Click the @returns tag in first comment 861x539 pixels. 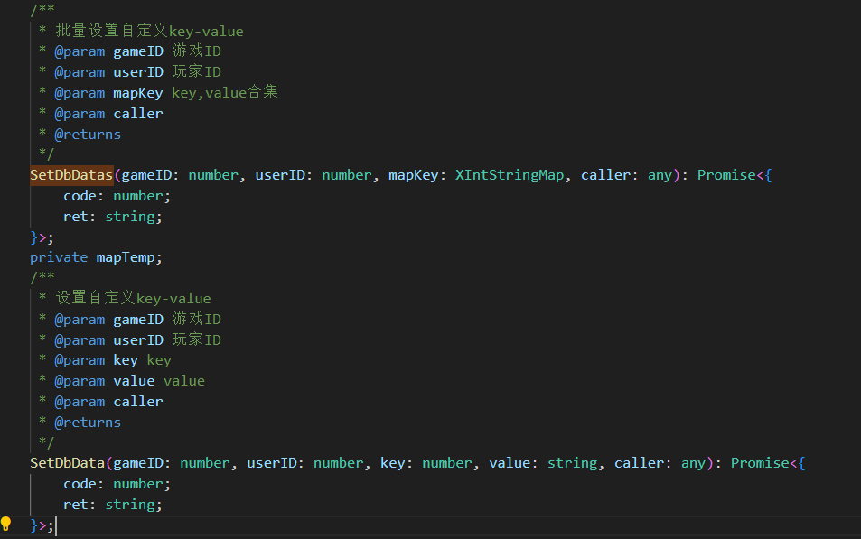click(x=88, y=135)
